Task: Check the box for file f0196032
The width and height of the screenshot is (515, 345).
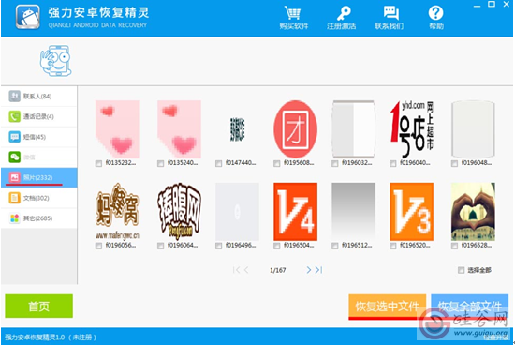Action: pos(335,163)
